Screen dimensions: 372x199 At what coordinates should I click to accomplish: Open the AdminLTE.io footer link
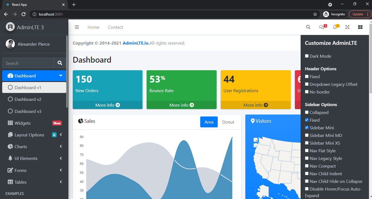pos(136,43)
